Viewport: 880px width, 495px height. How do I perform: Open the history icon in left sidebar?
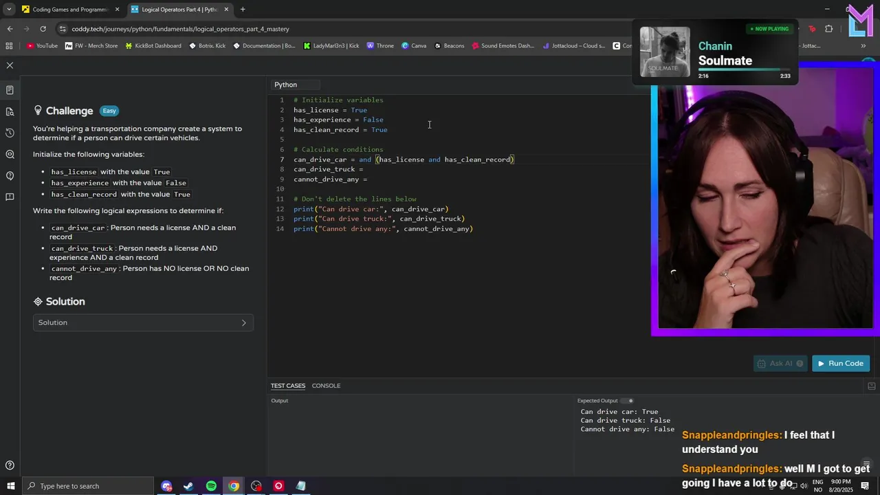(x=10, y=133)
